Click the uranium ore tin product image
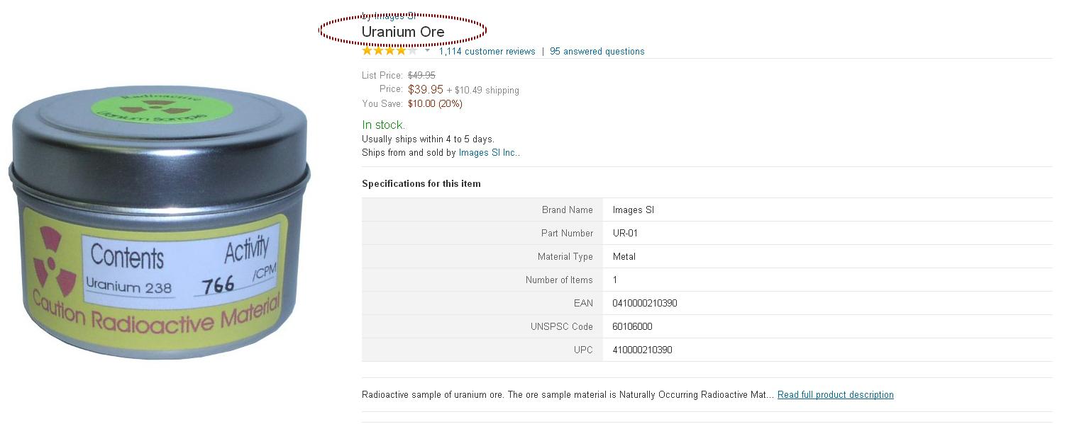This screenshot has height=424, width=1067. click(x=159, y=224)
